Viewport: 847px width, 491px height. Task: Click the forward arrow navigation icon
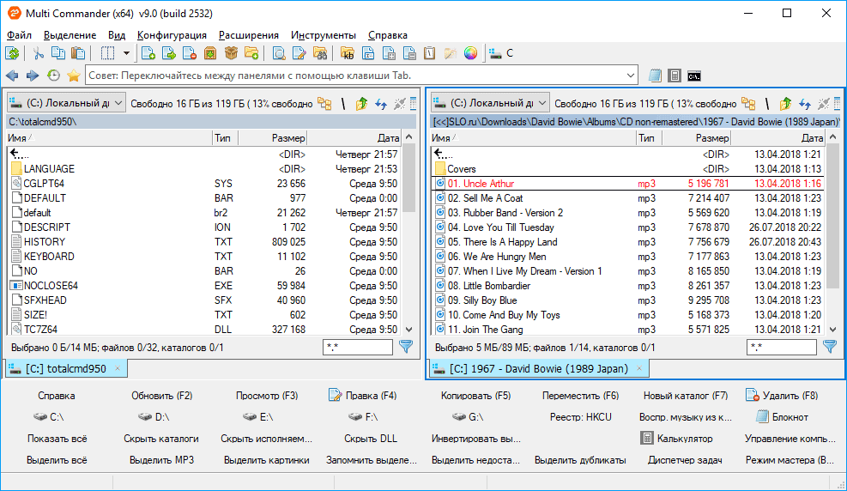pos(33,76)
